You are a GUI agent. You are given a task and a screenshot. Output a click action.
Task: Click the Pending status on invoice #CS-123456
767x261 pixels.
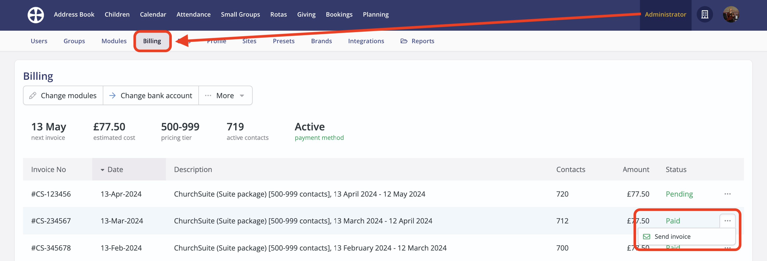pos(679,194)
